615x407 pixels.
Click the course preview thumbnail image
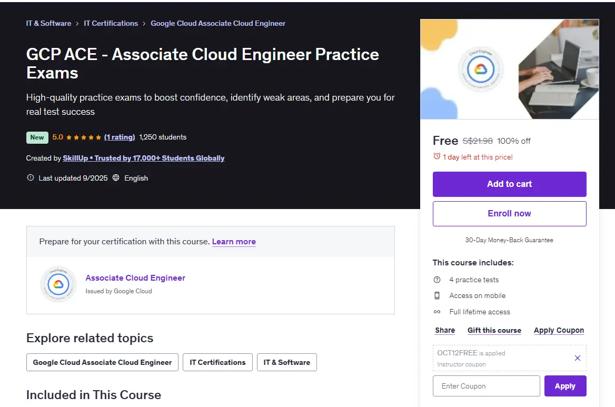pos(510,69)
